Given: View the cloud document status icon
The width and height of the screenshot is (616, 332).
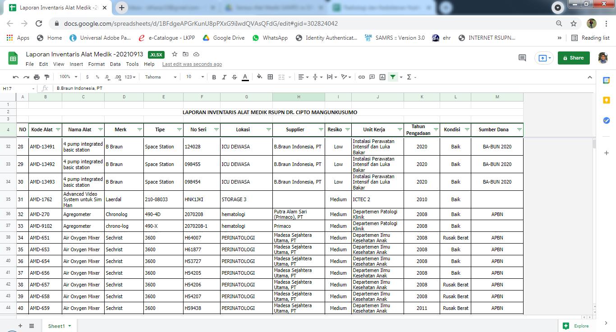Looking at the screenshot, I should (196, 54).
